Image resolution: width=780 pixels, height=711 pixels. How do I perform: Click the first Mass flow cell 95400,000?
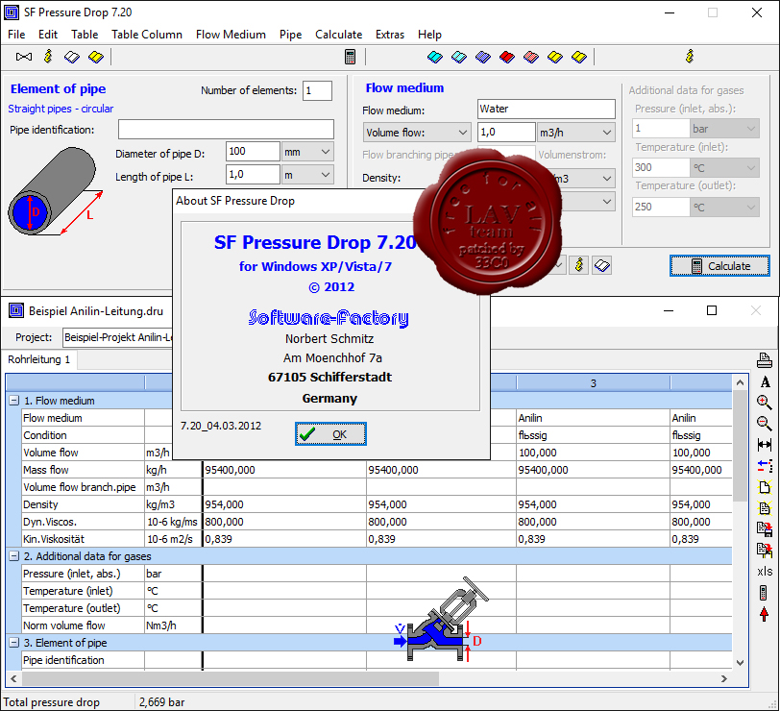pyautogui.click(x=284, y=470)
